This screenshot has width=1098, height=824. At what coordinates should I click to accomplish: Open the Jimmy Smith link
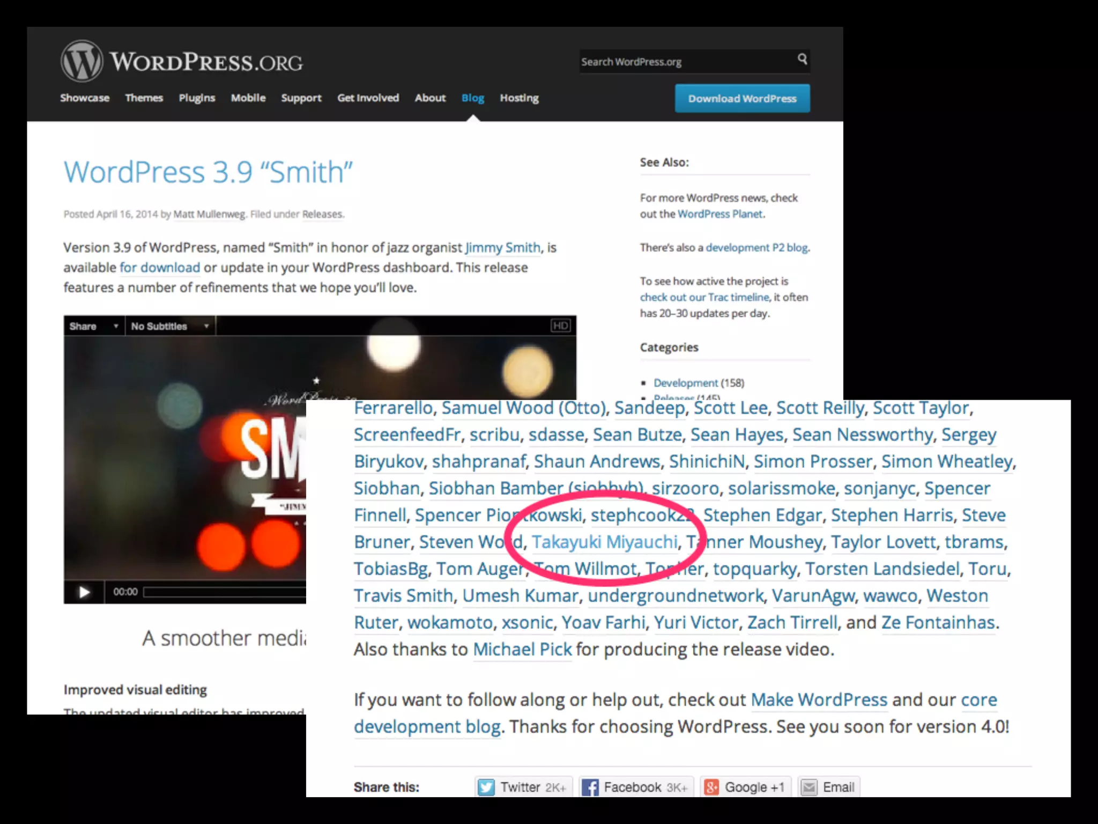tap(503, 247)
